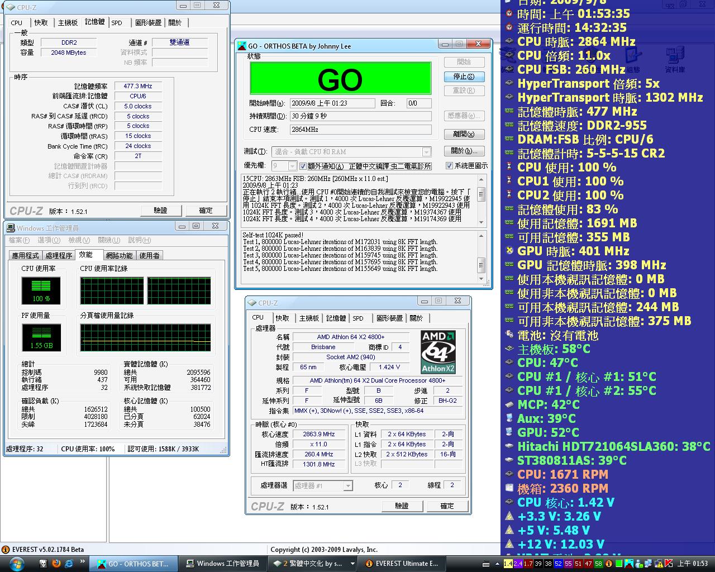Launch Firefox from the quick launch bar
The image size is (715, 572).
click(56, 564)
